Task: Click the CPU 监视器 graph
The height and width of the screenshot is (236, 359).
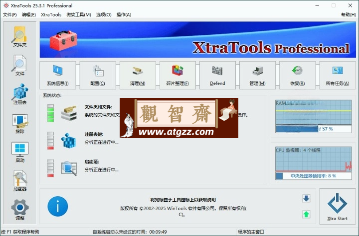Action: 314,159
